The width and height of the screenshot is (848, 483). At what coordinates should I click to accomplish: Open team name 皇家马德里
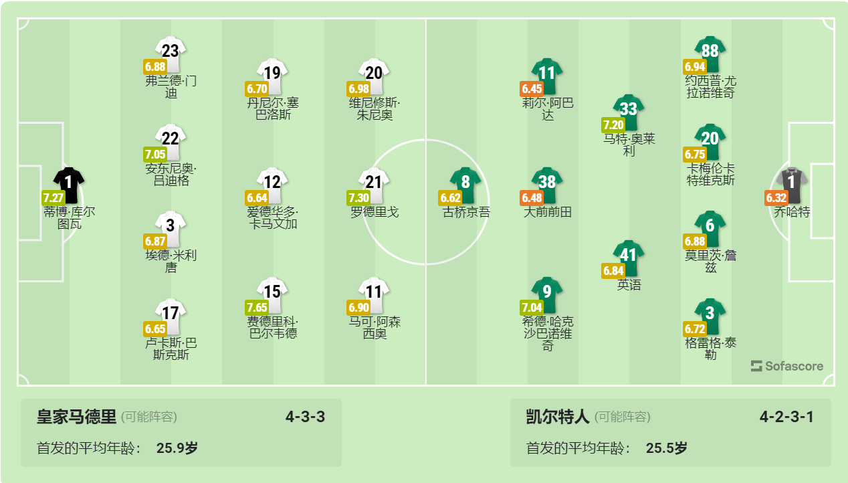pyautogui.click(x=77, y=417)
